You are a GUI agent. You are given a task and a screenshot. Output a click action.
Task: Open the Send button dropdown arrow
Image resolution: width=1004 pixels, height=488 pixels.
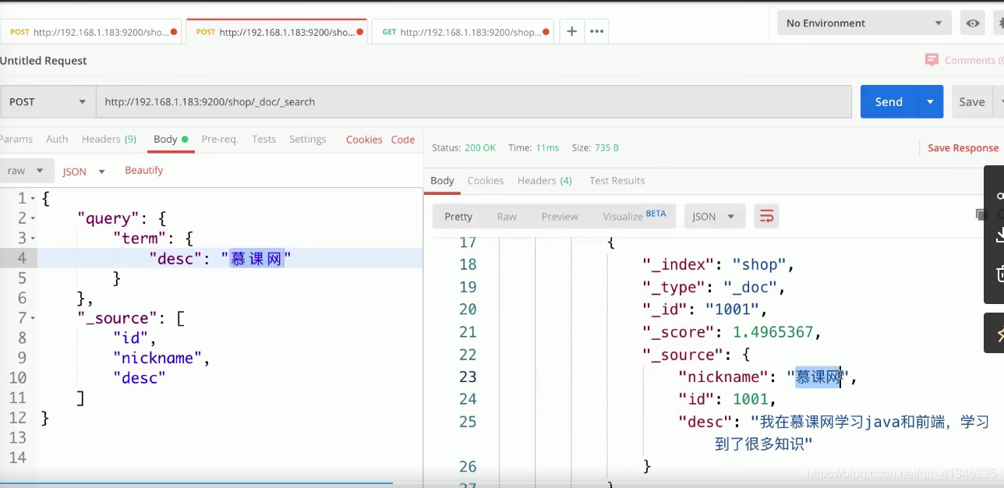coord(930,101)
